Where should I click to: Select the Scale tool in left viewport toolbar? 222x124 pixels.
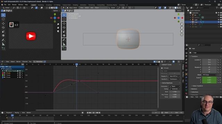pyautogui.click(x=3, y=31)
